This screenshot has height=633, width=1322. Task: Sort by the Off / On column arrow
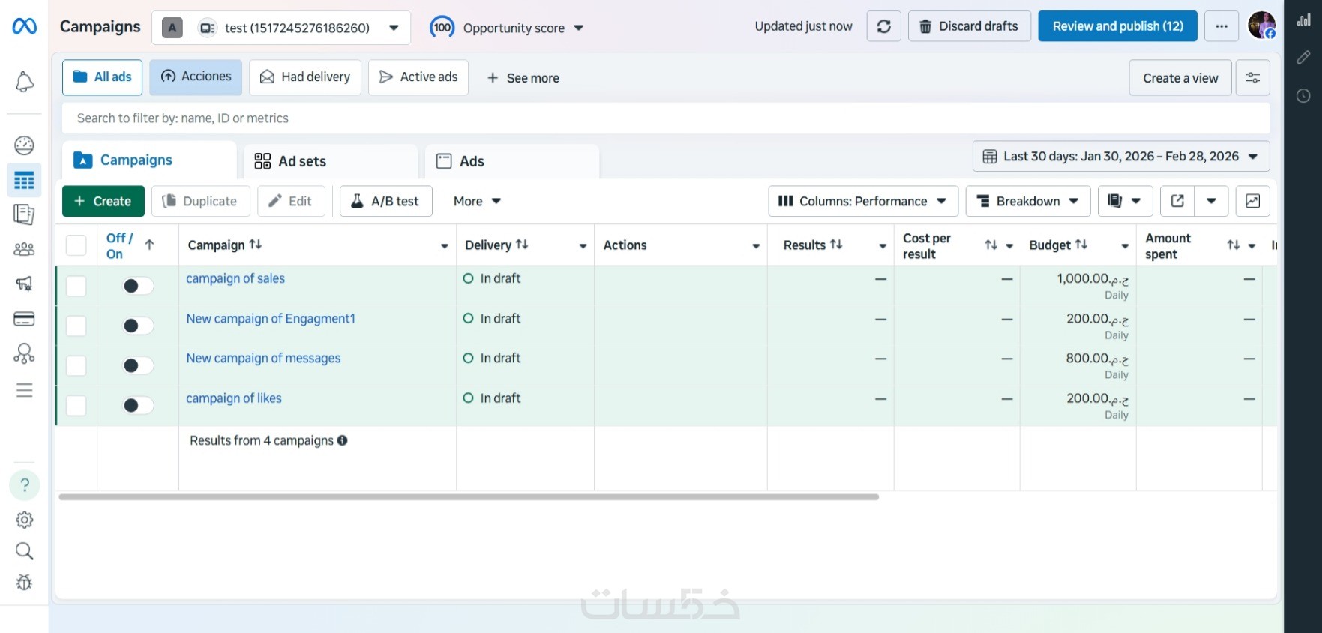149,244
